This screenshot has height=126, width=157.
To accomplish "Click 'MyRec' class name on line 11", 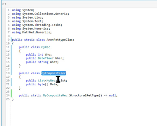I will 45,47.
